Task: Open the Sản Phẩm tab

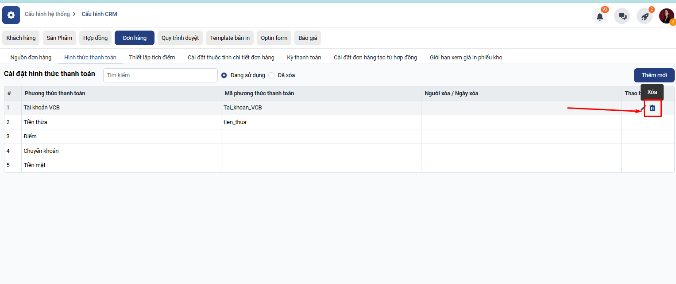Action: 59,38
